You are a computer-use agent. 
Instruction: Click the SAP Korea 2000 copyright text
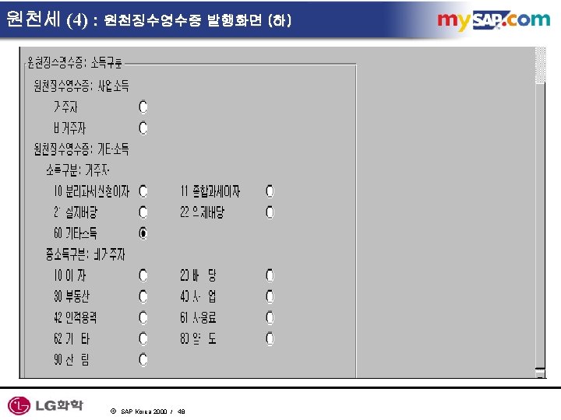148,411
